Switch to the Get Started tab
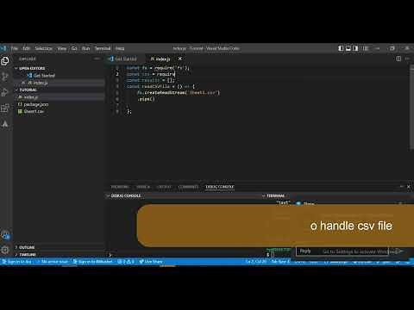 click(126, 59)
